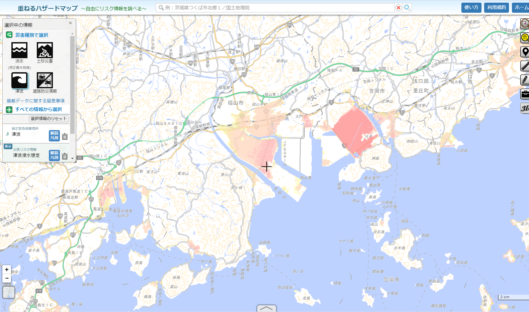Expand 災害種別で選択 section
The height and width of the screenshot is (312, 529).
pyautogui.click(x=31, y=35)
